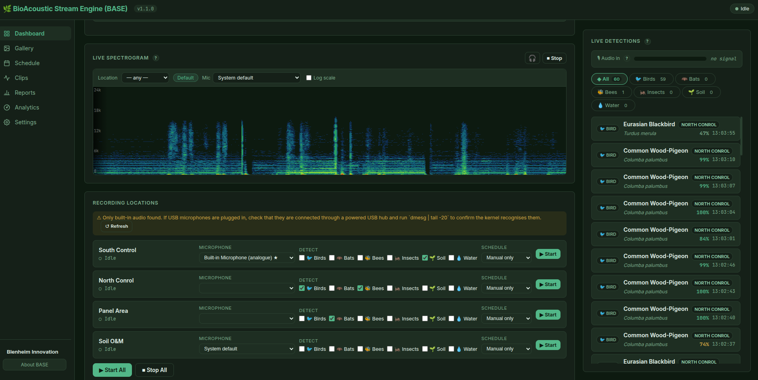Click the BIRD badge on Wood-Pigeon 13:02:40
This screenshot has height=380, width=758.
coord(608,313)
